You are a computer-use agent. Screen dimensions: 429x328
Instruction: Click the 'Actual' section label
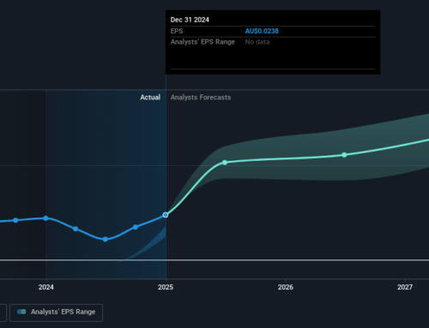pos(150,98)
